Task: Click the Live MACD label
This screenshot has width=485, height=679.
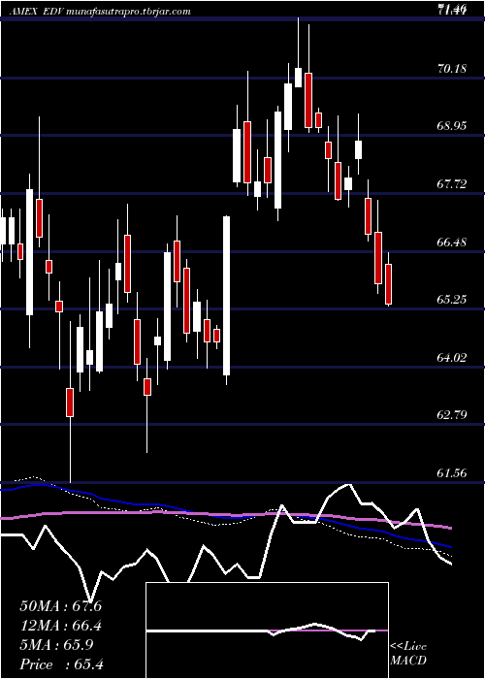Action: point(408,654)
